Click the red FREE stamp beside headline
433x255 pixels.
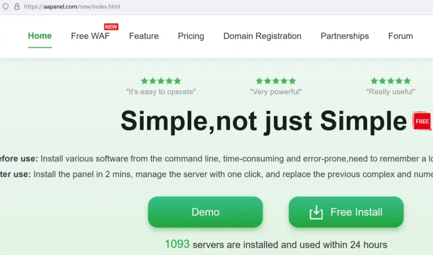coord(422,121)
